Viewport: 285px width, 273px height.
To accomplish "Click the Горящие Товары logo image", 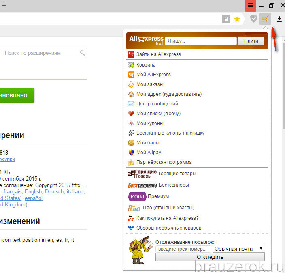I will [142, 174].
